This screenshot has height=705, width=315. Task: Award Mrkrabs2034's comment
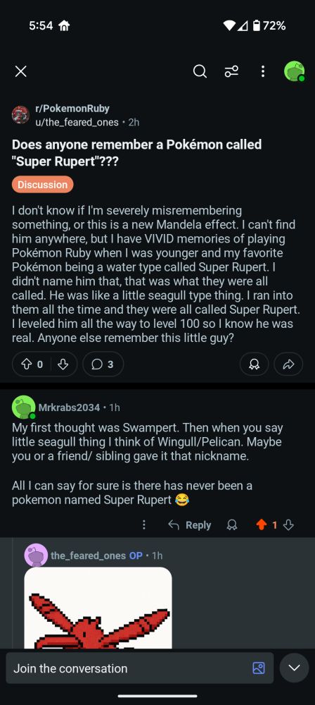[233, 525]
